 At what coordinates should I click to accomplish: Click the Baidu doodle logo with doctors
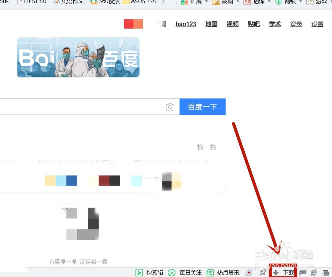(78, 57)
